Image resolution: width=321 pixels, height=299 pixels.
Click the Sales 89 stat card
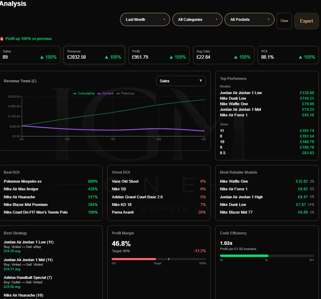click(30, 55)
